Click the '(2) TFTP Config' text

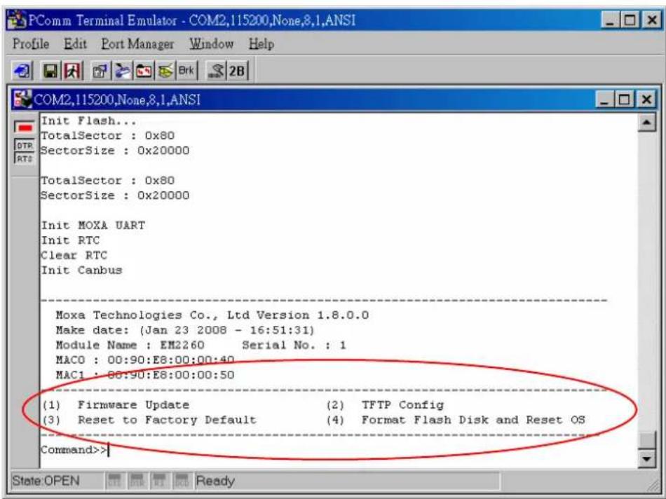(385, 404)
